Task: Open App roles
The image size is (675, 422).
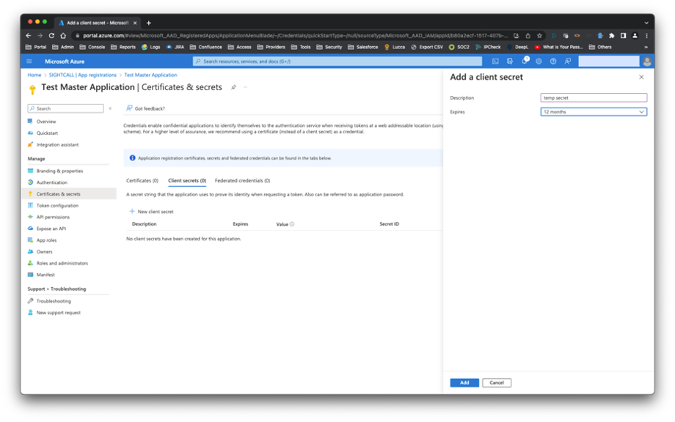Action: coord(46,240)
